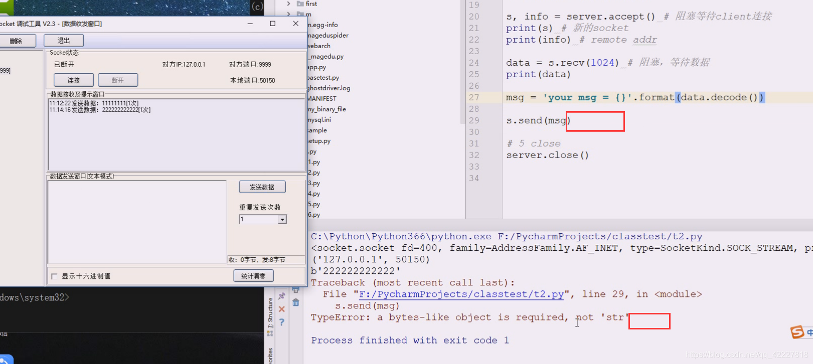Click 's, info = server.accept()' code line
Viewport: 813px width, 364px height.
tap(580, 17)
